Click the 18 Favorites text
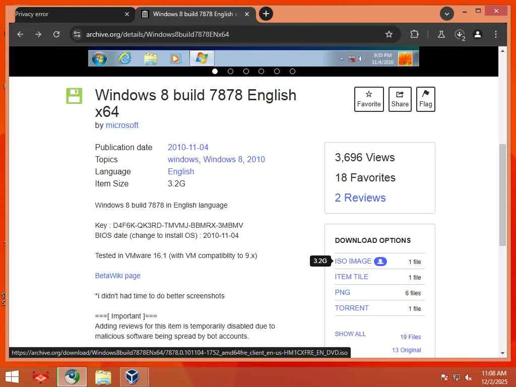This screenshot has height=387, width=516. click(x=365, y=177)
